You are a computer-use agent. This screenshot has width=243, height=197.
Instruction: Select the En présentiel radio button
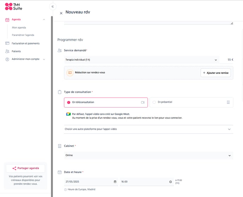pyautogui.click(x=154, y=102)
